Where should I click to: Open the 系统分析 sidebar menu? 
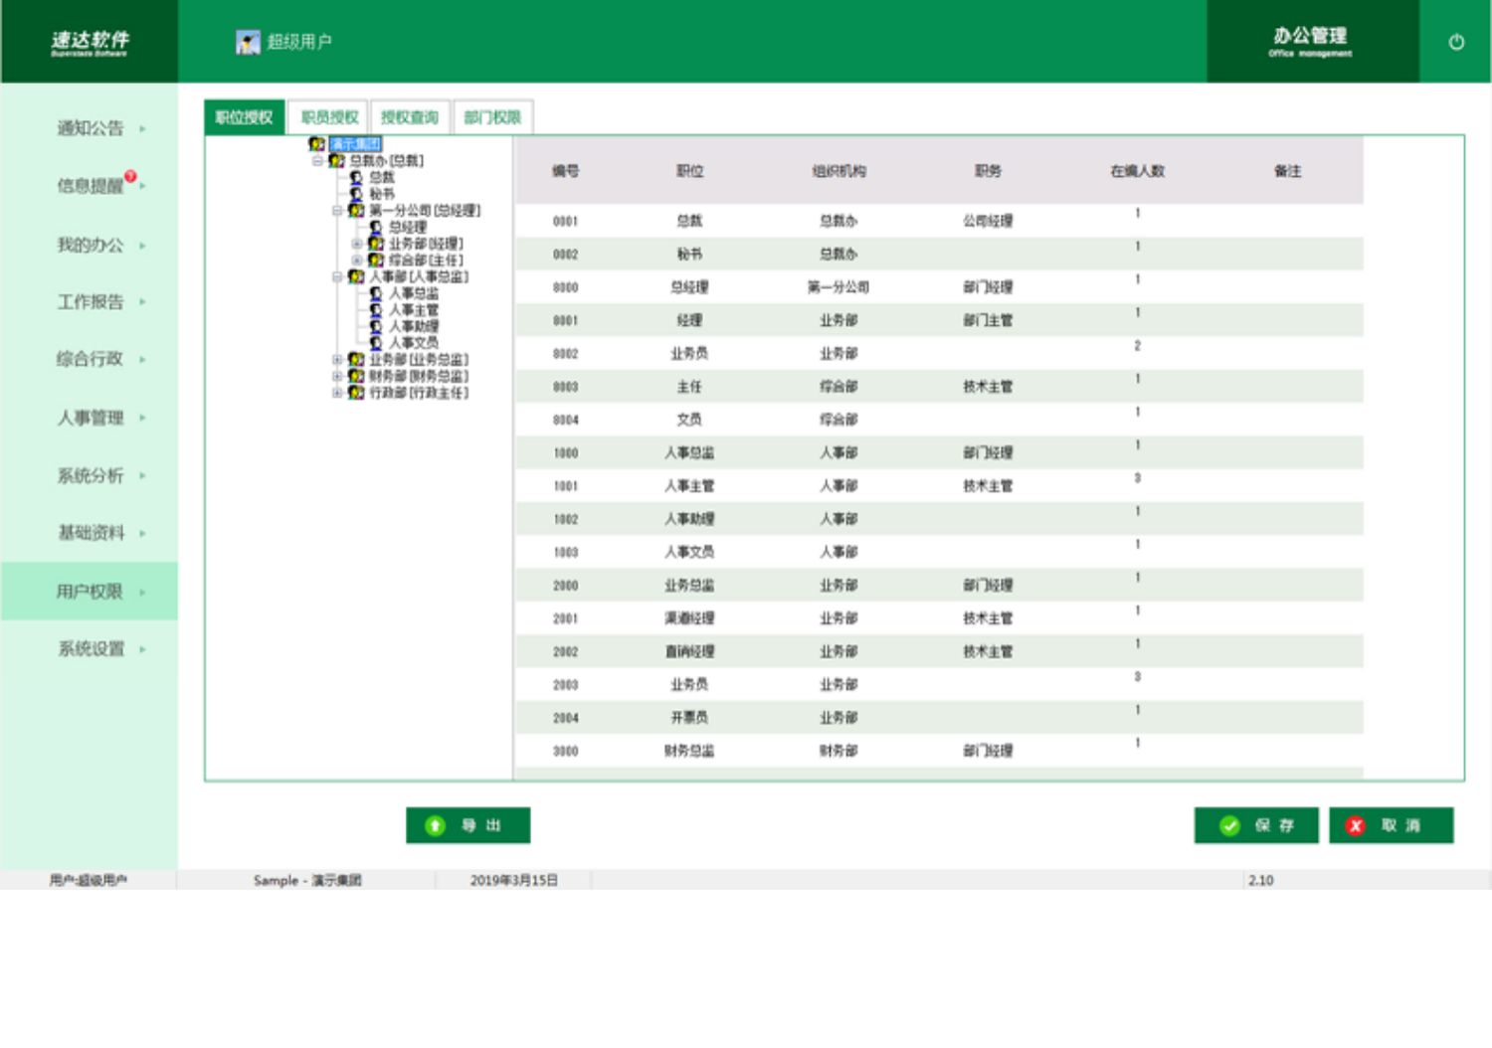coord(90,475)
